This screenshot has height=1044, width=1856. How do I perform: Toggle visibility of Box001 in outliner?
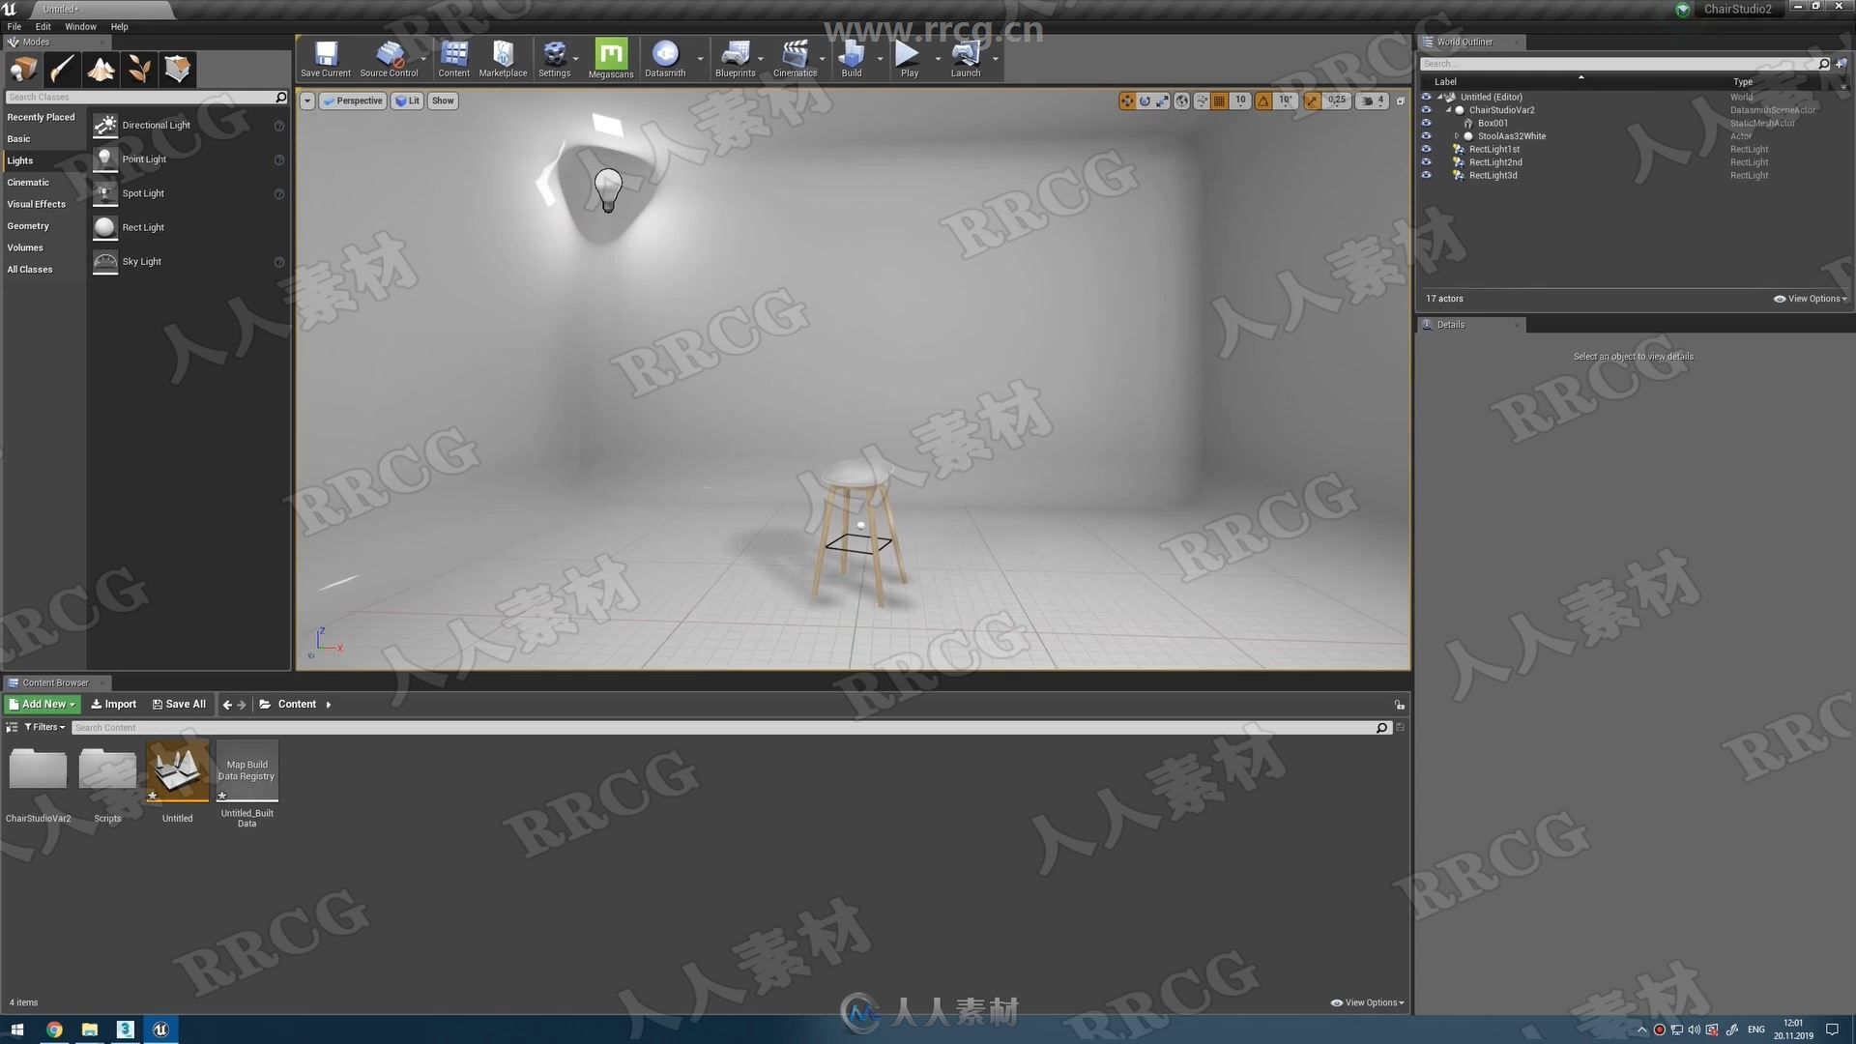tap(1428, 123)
